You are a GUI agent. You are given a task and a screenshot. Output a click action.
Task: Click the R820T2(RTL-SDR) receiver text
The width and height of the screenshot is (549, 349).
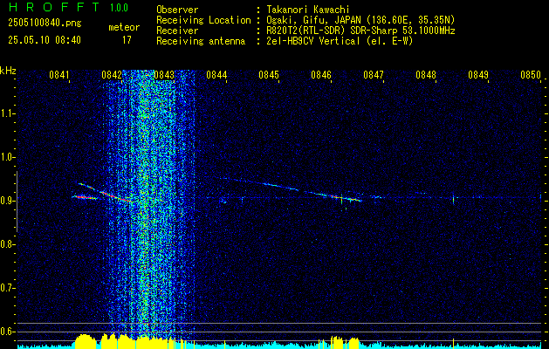[x=360, y=31]
